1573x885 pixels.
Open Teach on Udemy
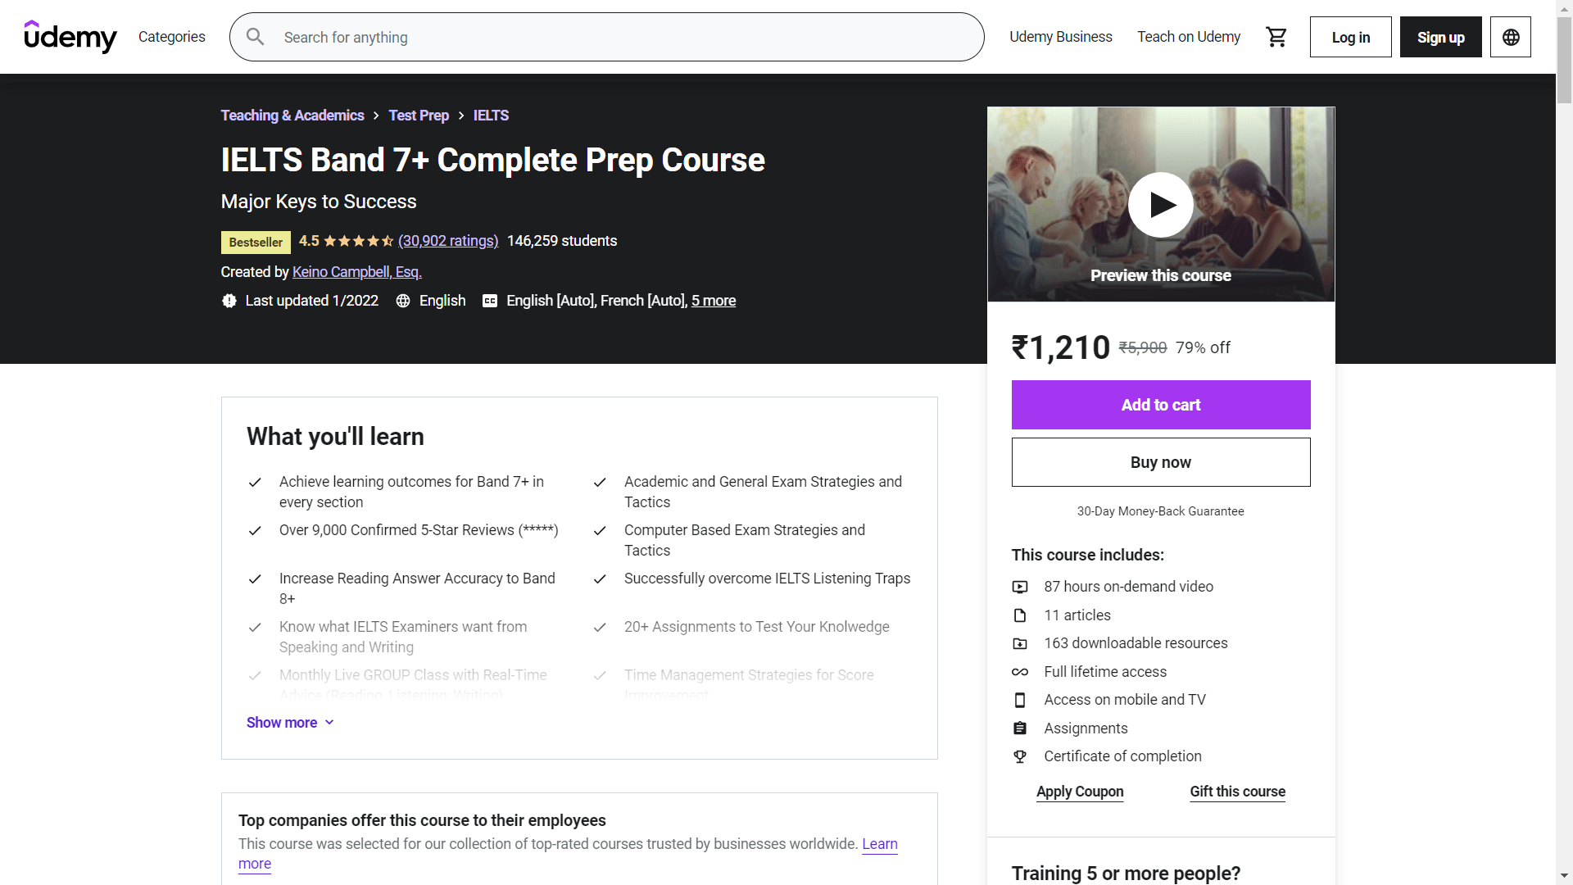(1189, 37)
